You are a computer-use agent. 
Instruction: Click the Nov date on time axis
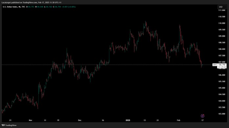pos(31,120)
